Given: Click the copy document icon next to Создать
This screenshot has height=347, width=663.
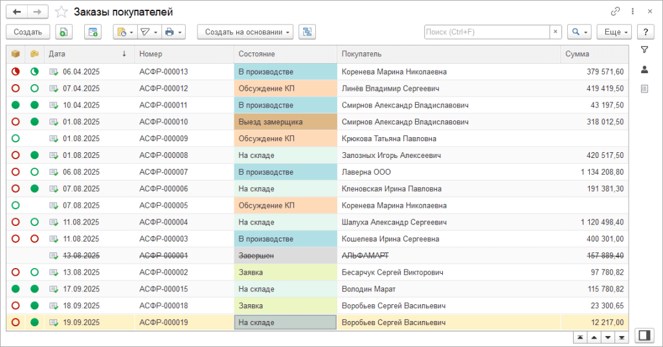Looking at the screenshot, I should coord(63,32).
